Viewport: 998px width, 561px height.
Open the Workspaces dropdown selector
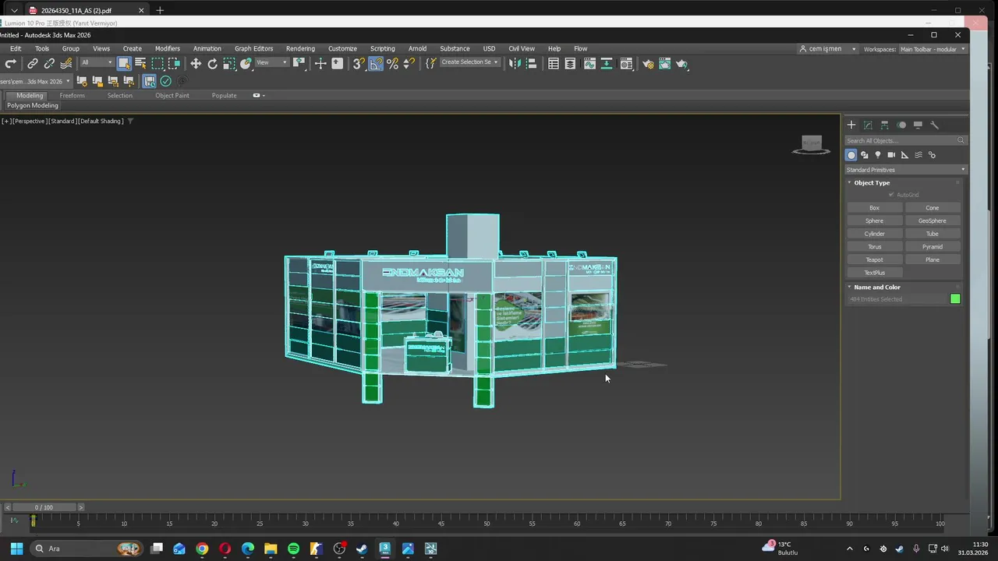pyautogui.click(x=933, y=49)
